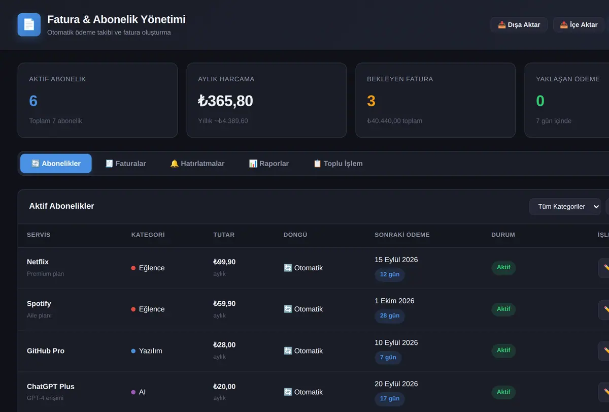Click the Aktif status badge for Spotify
This screenshot has width=609, height=412.
[503, 309]
